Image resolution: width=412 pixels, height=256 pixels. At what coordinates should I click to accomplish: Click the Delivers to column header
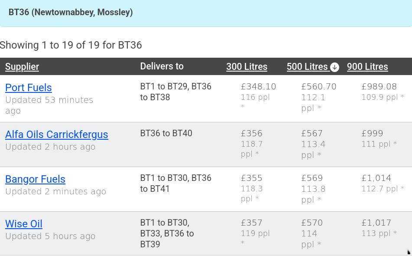[162, 66]
